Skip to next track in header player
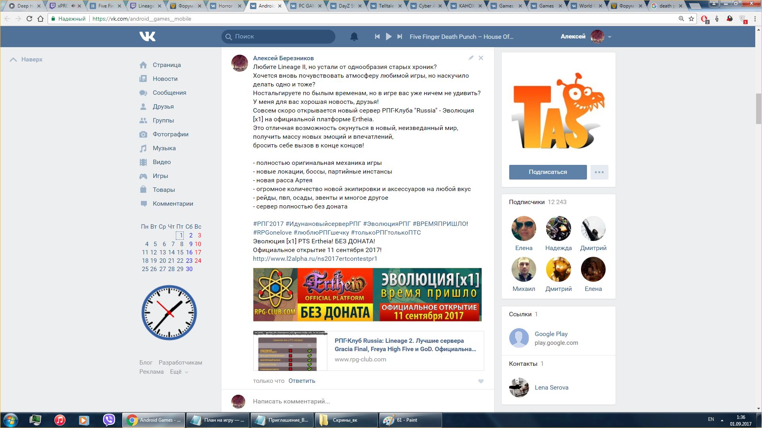 [x=400, y=36]
